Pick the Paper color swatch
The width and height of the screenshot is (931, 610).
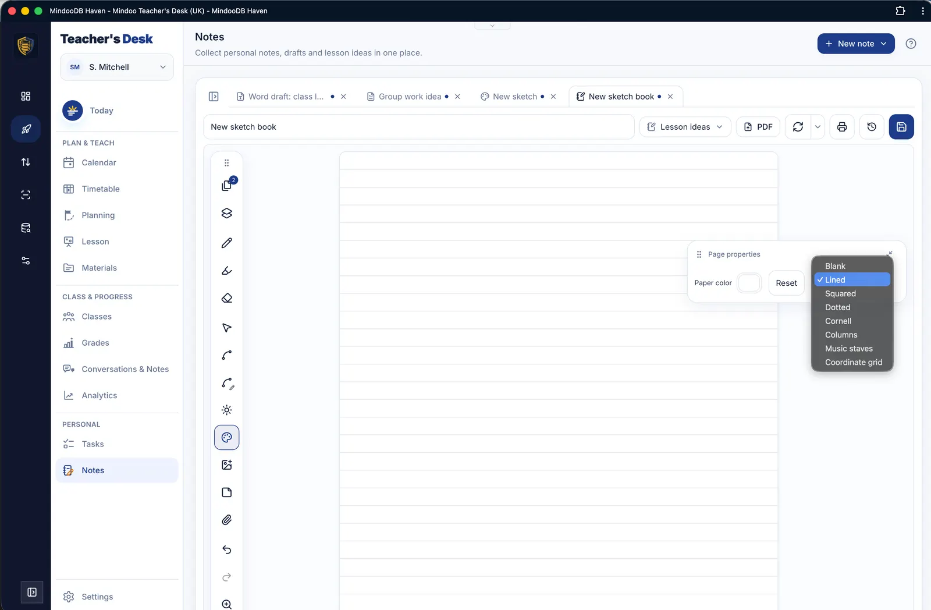(x=749, y=283)
